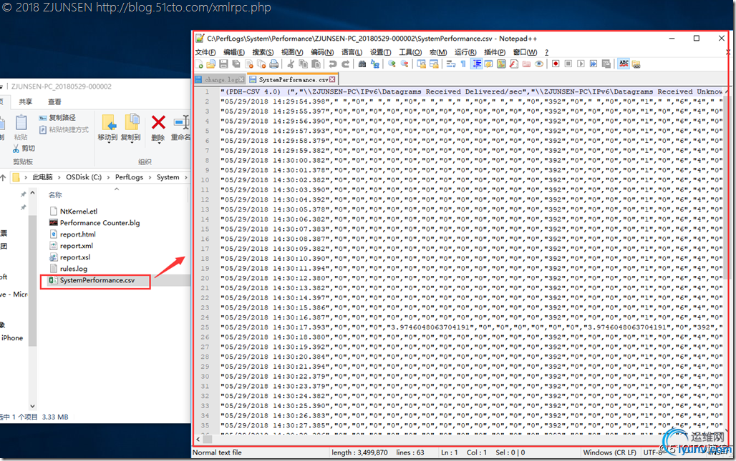The image size is (736, 461).
Task: Click the macro playback triangle icon
Action: click(x=581, y=64)
